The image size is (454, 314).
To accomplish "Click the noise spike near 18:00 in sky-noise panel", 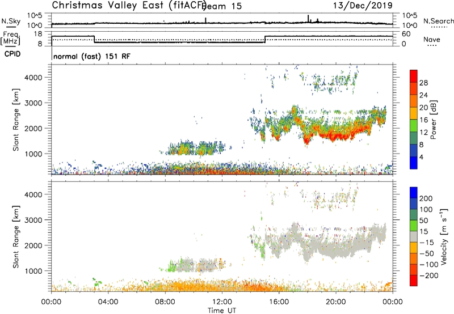I will point(308,19).
